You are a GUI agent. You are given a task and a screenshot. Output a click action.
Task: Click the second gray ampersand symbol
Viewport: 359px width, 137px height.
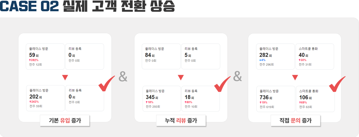click(238, 77)
